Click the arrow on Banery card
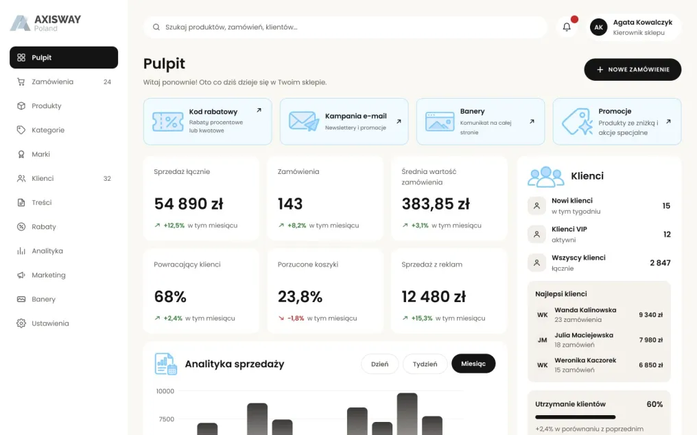 tap(532, 121)
